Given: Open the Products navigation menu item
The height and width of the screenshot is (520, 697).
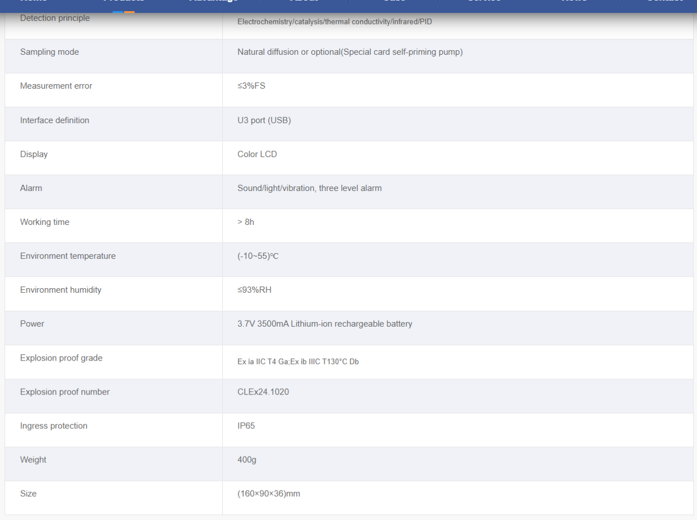Looking at the screenshot, I should 123,2.
